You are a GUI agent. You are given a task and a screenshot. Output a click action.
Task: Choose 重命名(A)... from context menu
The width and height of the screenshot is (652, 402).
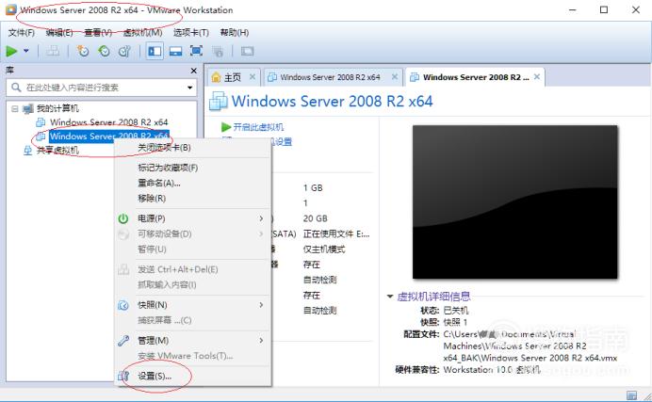[x=193, y=184]
